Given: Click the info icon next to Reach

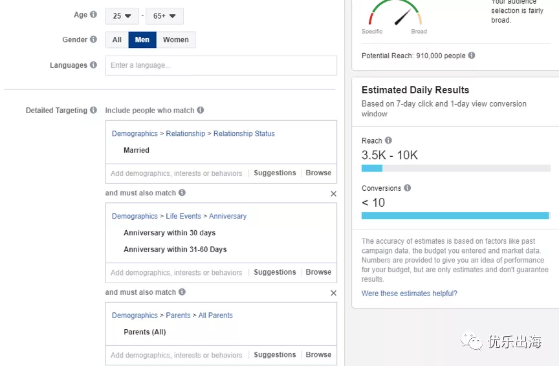Looking at the screenshot, I should (x=388, y=140).
